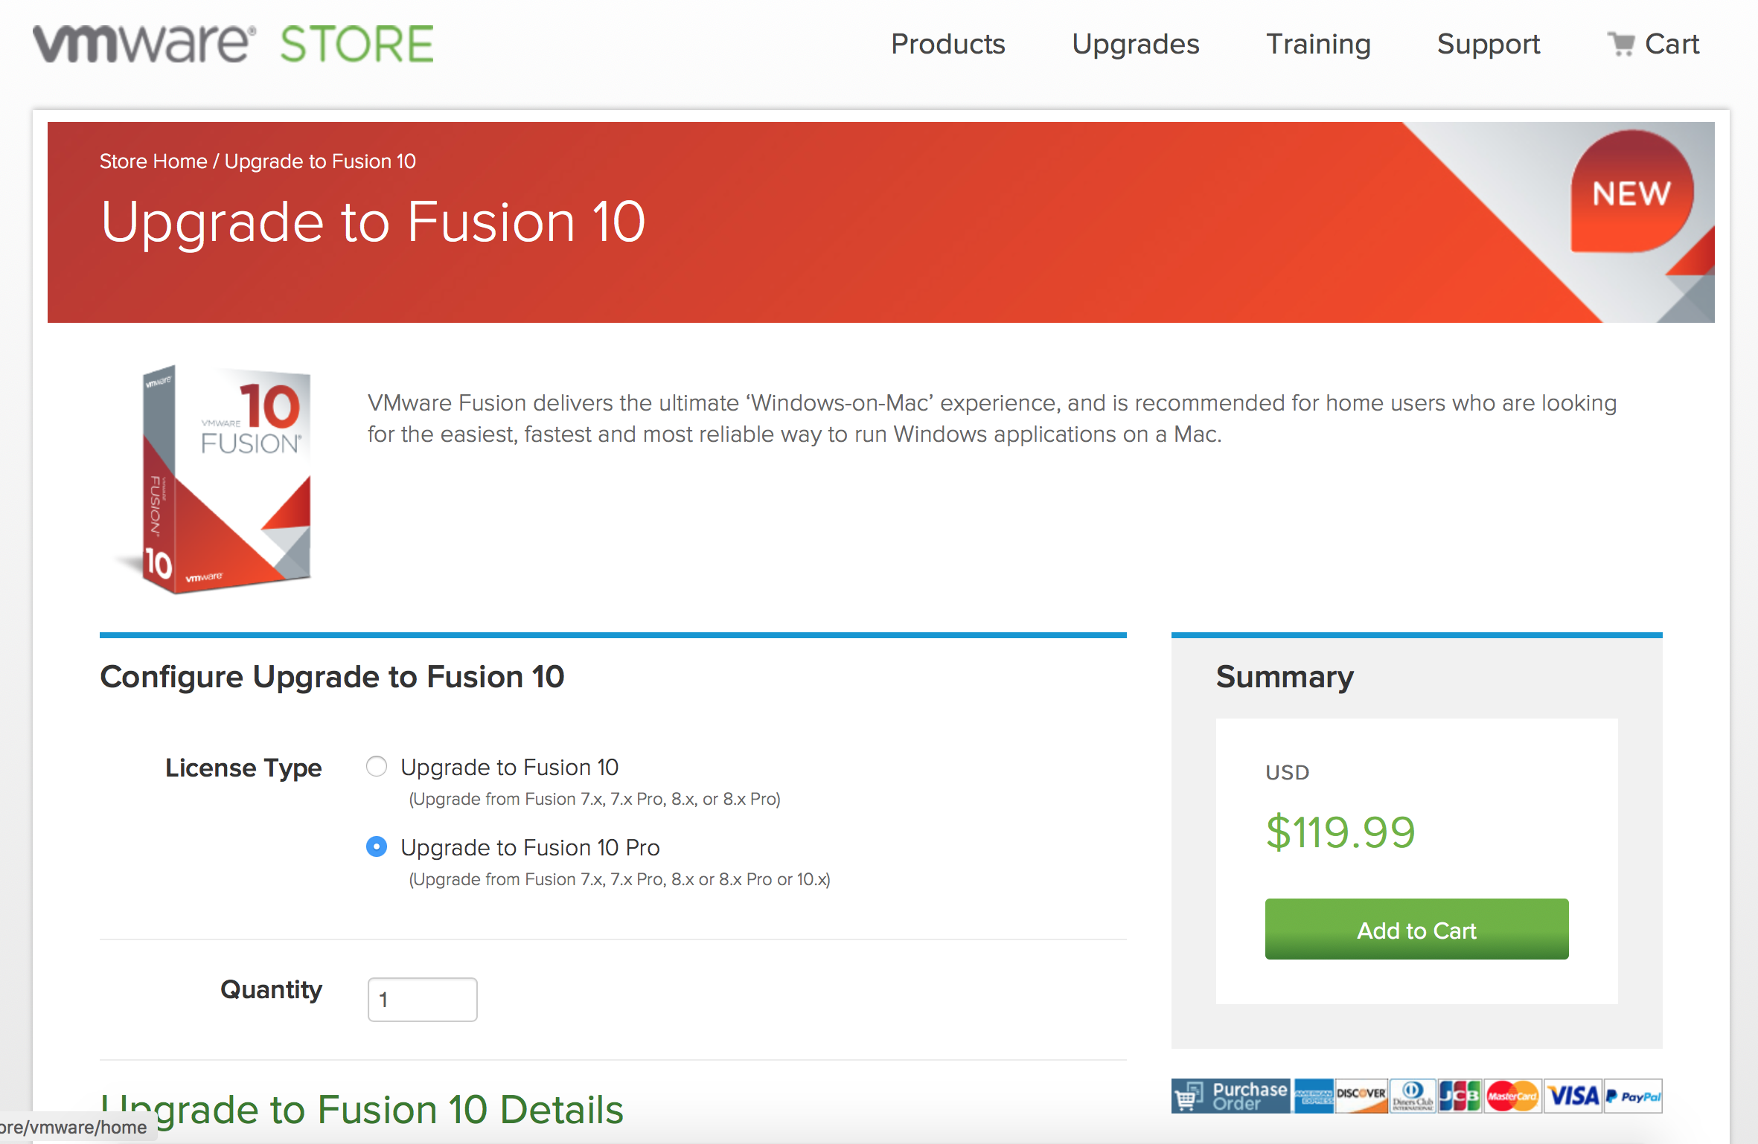Click the VMware Store logo

(233, 43)
